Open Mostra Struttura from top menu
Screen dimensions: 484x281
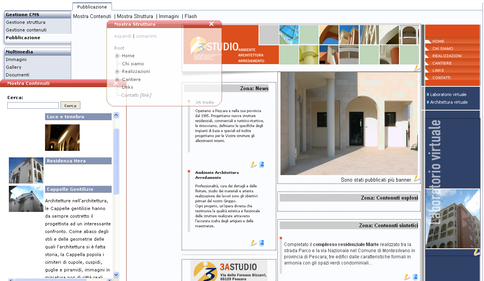[x=135, y=16]
